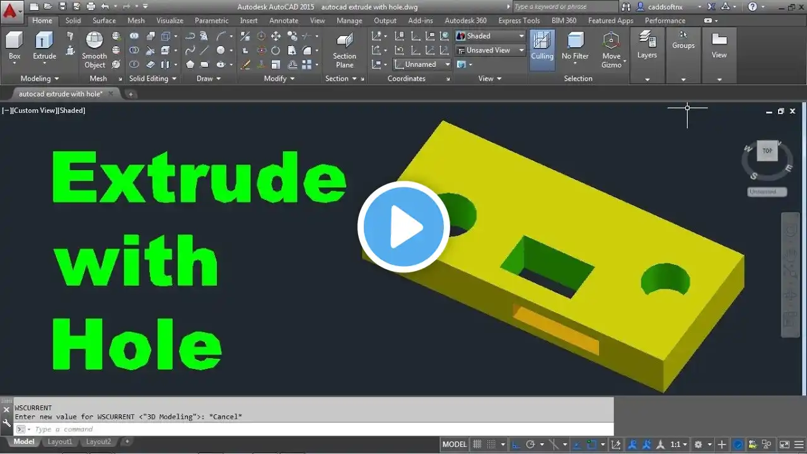Viewport: 807px width, 454px height.
Task: Switch to the Surface ribbon tab
Action: pyautogui.click(x=104, y=21)
